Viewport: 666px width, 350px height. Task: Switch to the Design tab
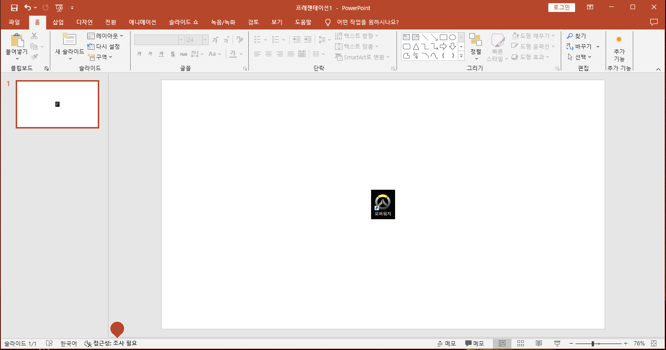(84, 22)
